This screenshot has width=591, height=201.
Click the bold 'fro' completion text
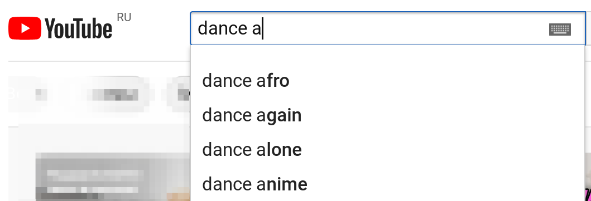click(278, 80)
